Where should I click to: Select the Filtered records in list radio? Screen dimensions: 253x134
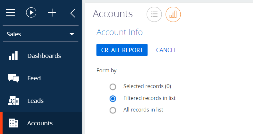(113, 99)
